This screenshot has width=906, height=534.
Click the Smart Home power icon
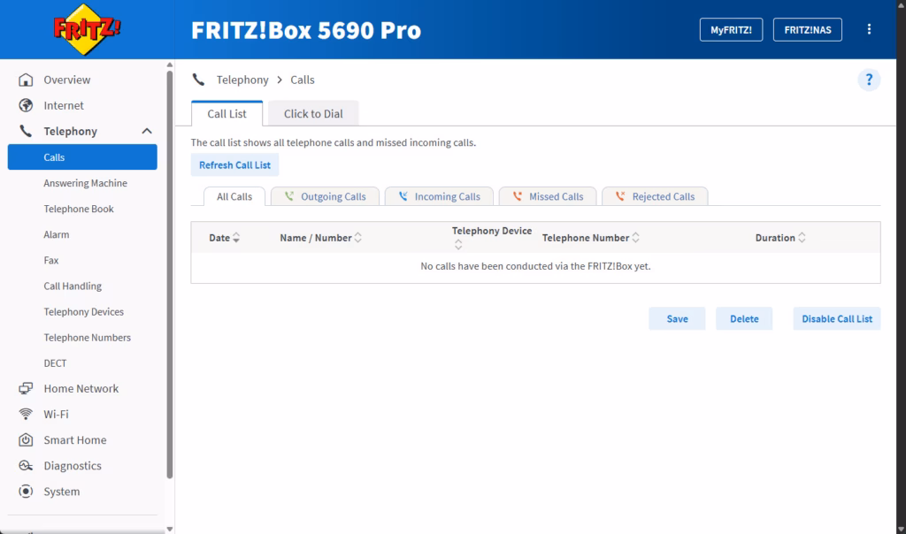point(26,440)
